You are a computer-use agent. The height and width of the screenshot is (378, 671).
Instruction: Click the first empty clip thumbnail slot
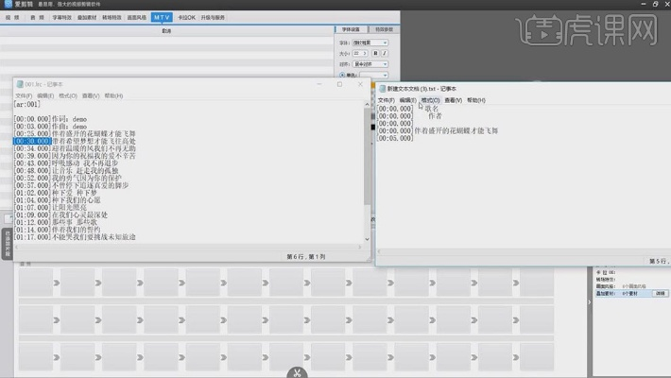[x=39, y=283]
